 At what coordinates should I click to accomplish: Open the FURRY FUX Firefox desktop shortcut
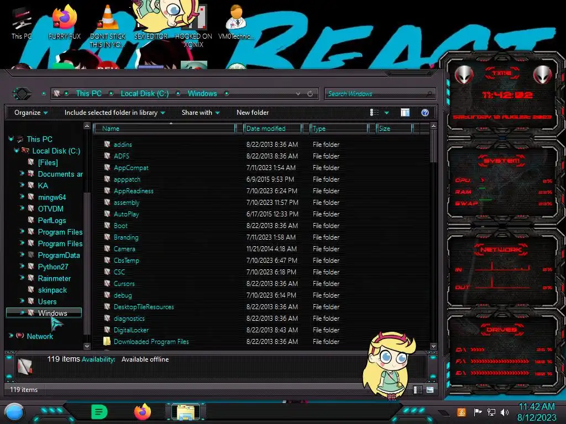(x=64, y=22)
